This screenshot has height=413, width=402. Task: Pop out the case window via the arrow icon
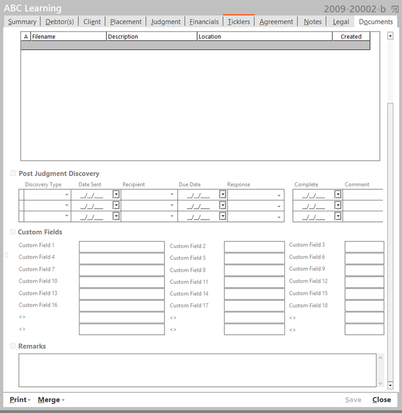[395, 9]
